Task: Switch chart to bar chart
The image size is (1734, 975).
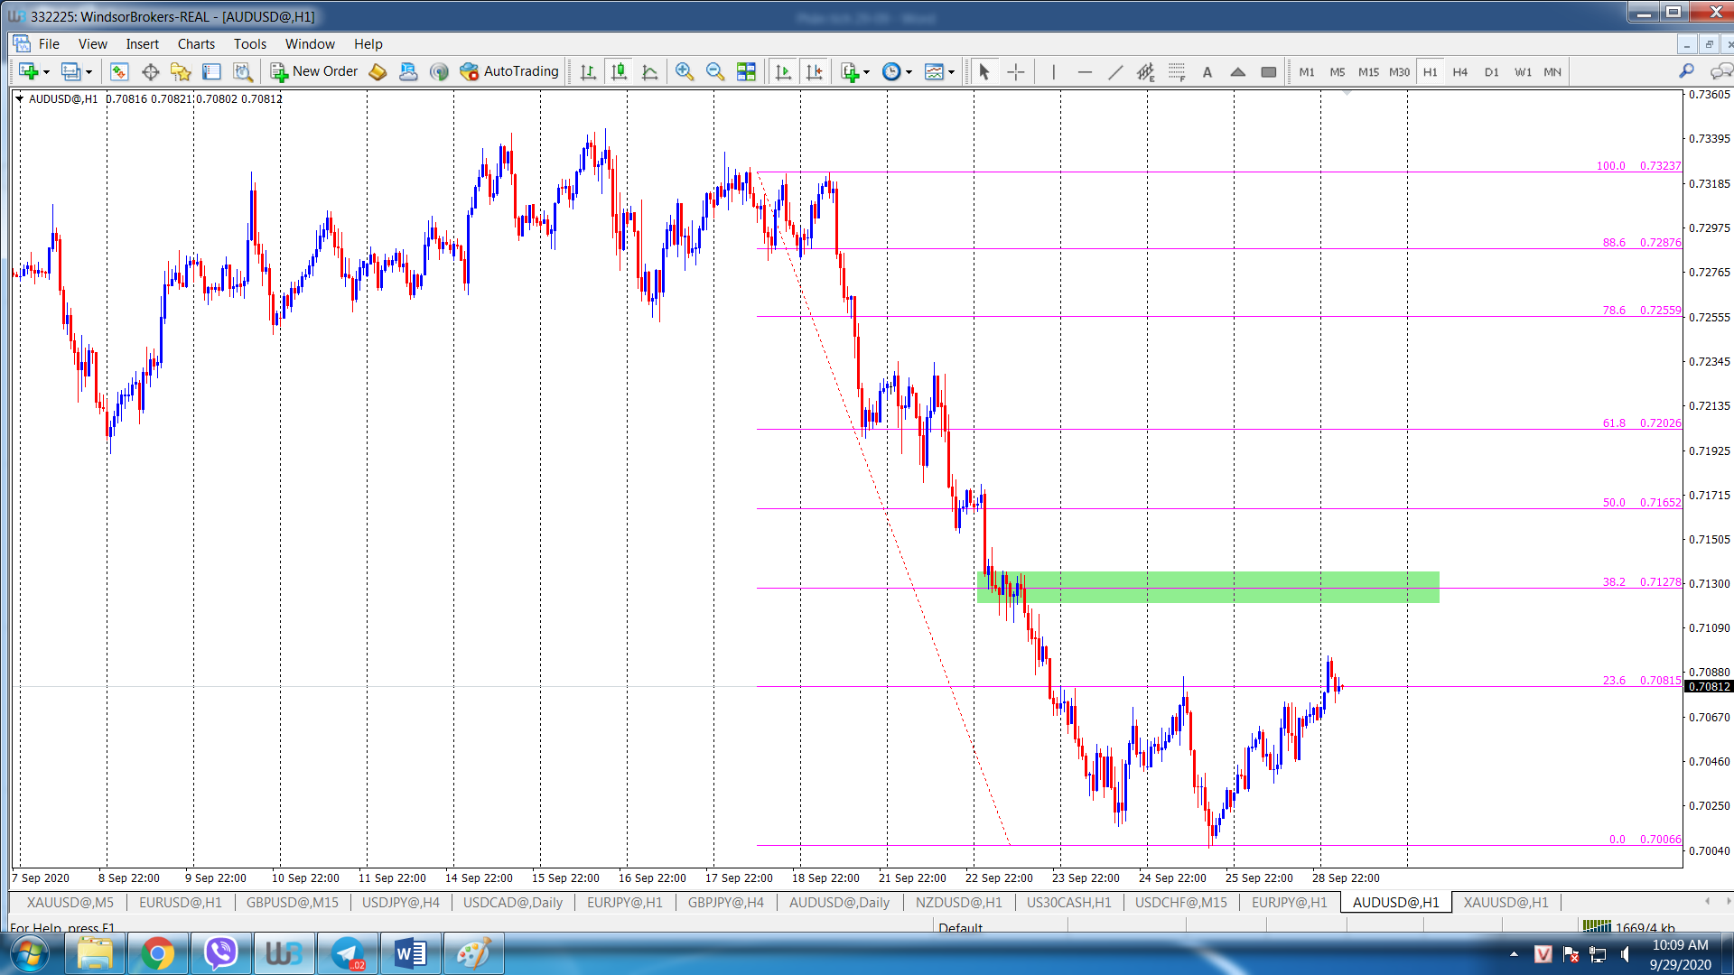Action: [588, 71]
